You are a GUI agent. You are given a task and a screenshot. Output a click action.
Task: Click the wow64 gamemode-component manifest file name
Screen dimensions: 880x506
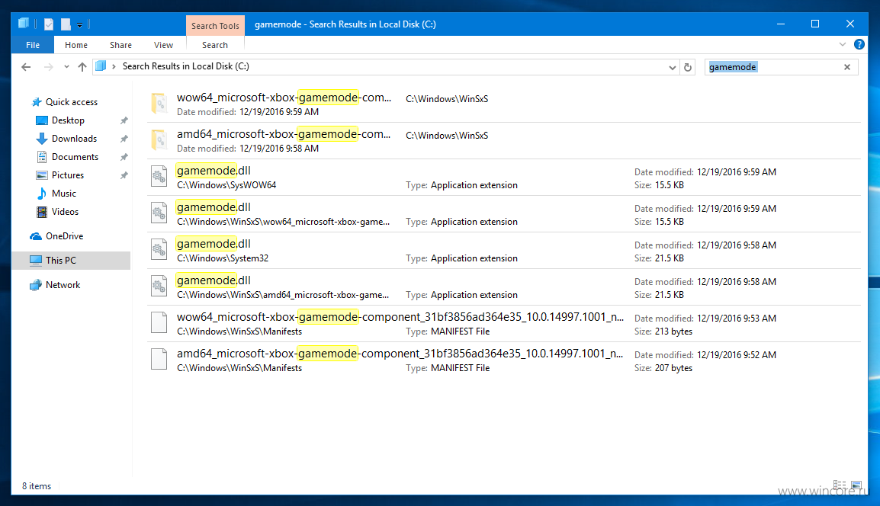point(400,317)
